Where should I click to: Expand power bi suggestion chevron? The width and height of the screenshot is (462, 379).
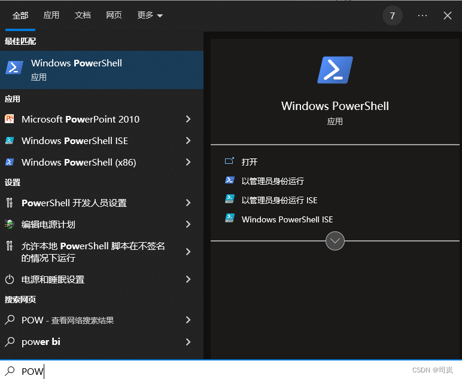click(x=188, y=341)
